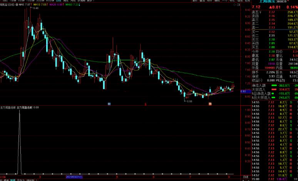
Task: Select the 买三 7.10 bid row
Action: tap(275, 39)
